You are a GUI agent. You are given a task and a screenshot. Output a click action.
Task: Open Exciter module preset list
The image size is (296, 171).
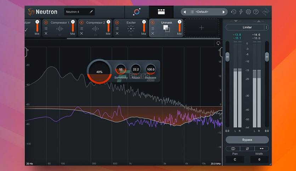coord(117,28)
